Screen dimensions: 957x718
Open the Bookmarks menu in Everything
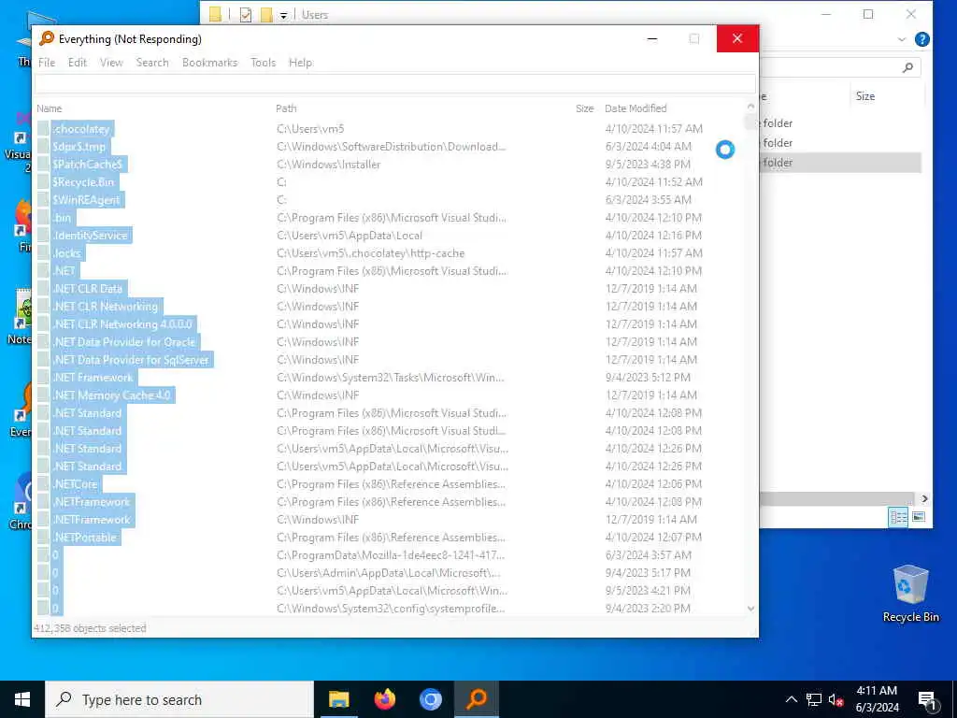209,63
